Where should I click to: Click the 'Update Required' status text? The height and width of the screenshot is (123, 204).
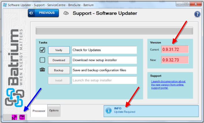125,112
